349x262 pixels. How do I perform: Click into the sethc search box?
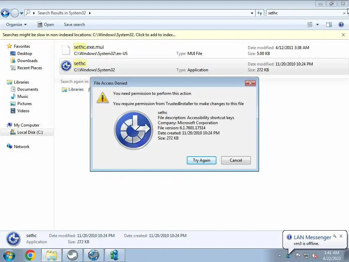[304, 13]
